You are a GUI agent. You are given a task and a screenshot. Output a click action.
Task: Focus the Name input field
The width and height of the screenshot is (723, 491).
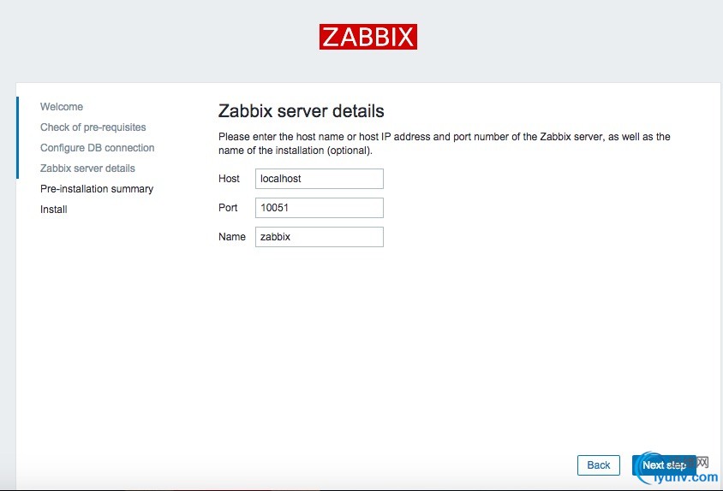coord(319,237)
